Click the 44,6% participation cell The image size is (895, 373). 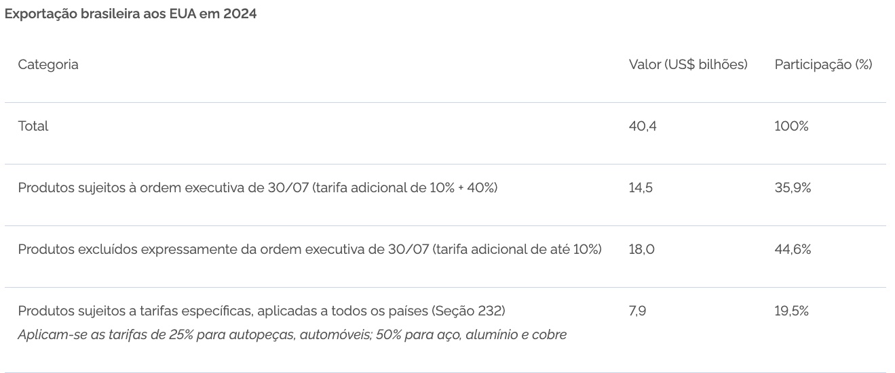coord(793,250)
